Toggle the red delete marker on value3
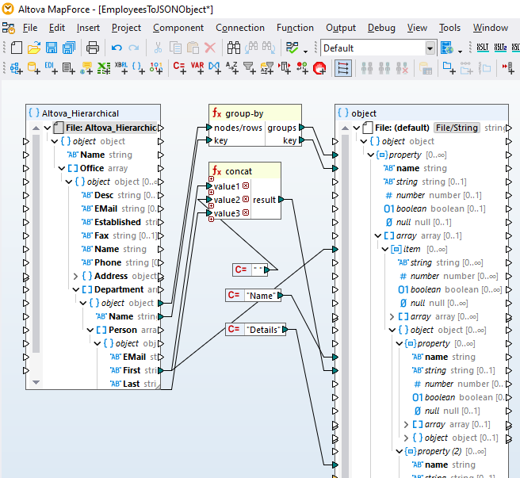The image size is (520, 478). (246, 213)
